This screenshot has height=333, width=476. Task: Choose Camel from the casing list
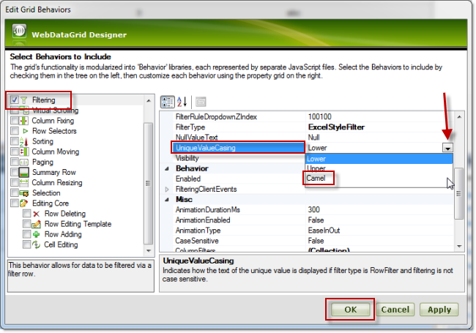point(321,178)
